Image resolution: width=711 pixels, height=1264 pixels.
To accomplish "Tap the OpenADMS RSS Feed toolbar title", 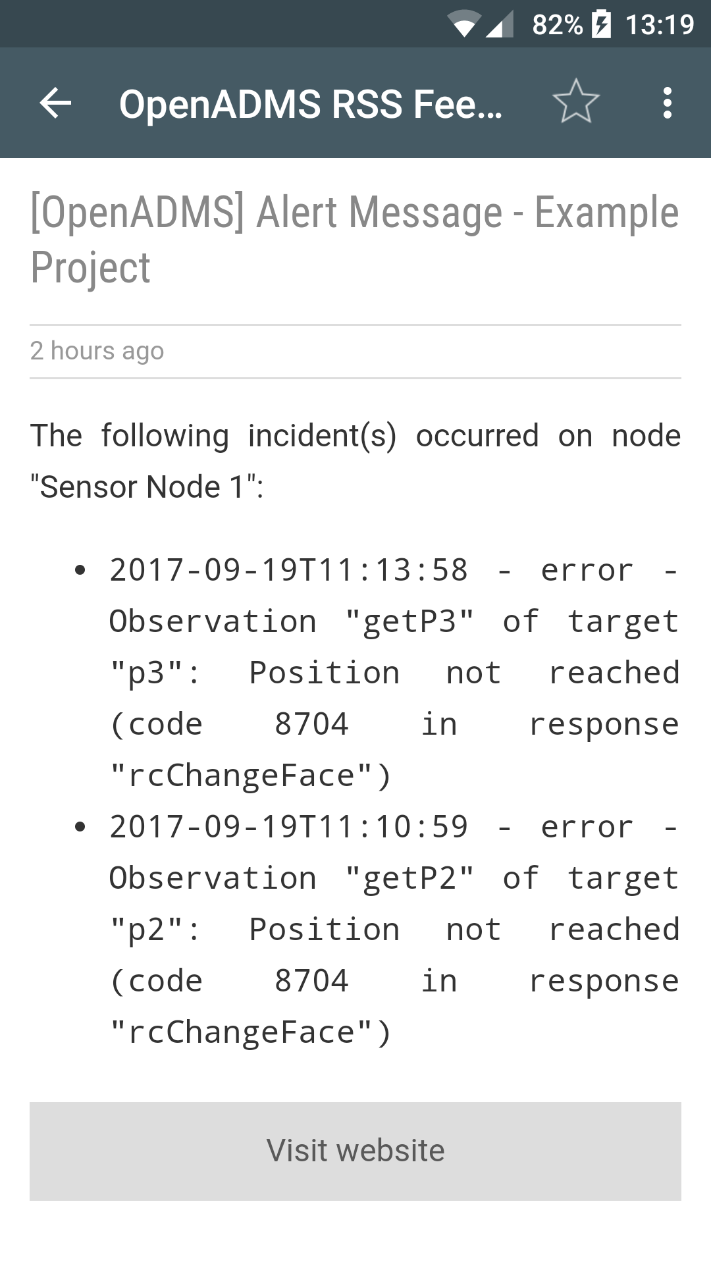I will [x=310, y=104].
